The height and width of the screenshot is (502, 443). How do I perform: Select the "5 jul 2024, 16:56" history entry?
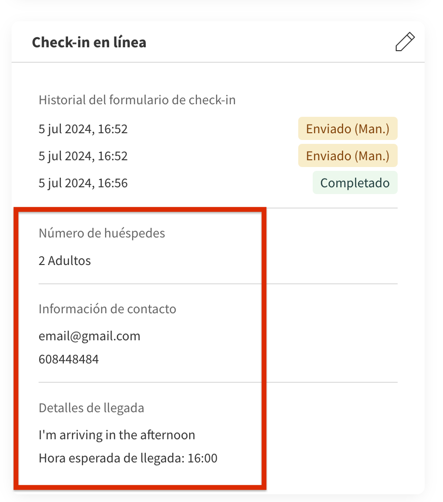click(83, 183)
